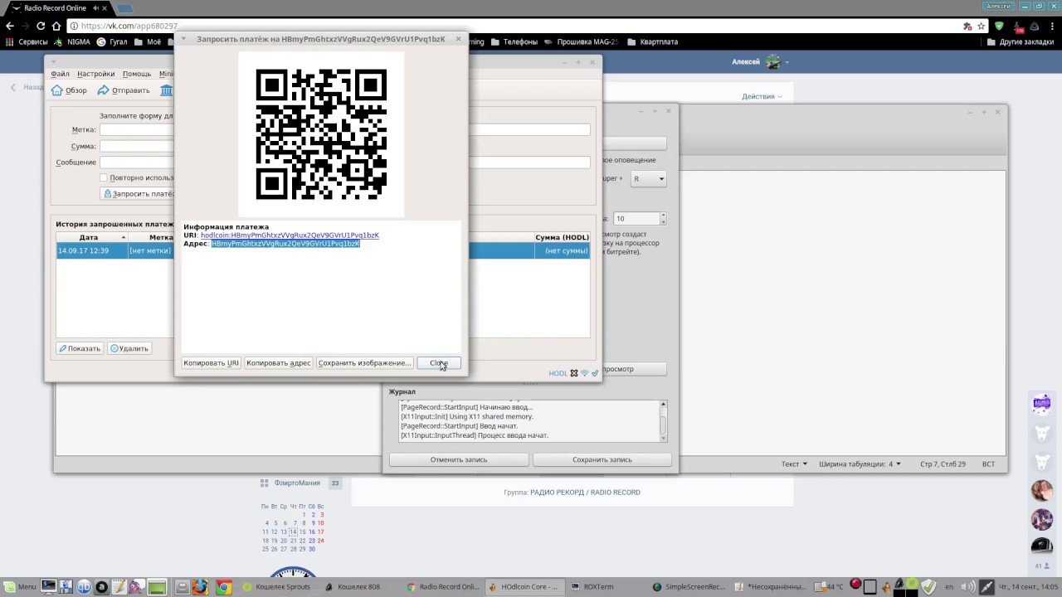Click the recorder log scrollbar
Screen dimensions: 1062x597
pos(663,421)
